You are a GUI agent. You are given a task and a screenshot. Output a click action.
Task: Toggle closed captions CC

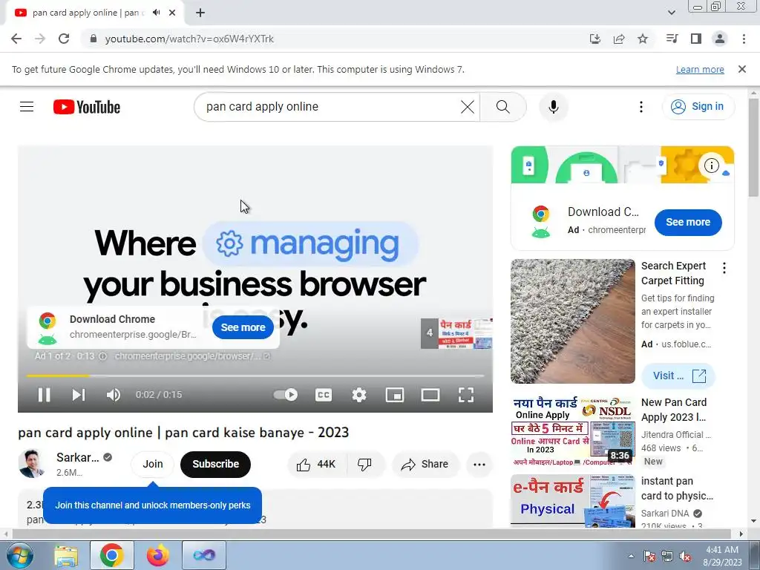coord(324,395)
